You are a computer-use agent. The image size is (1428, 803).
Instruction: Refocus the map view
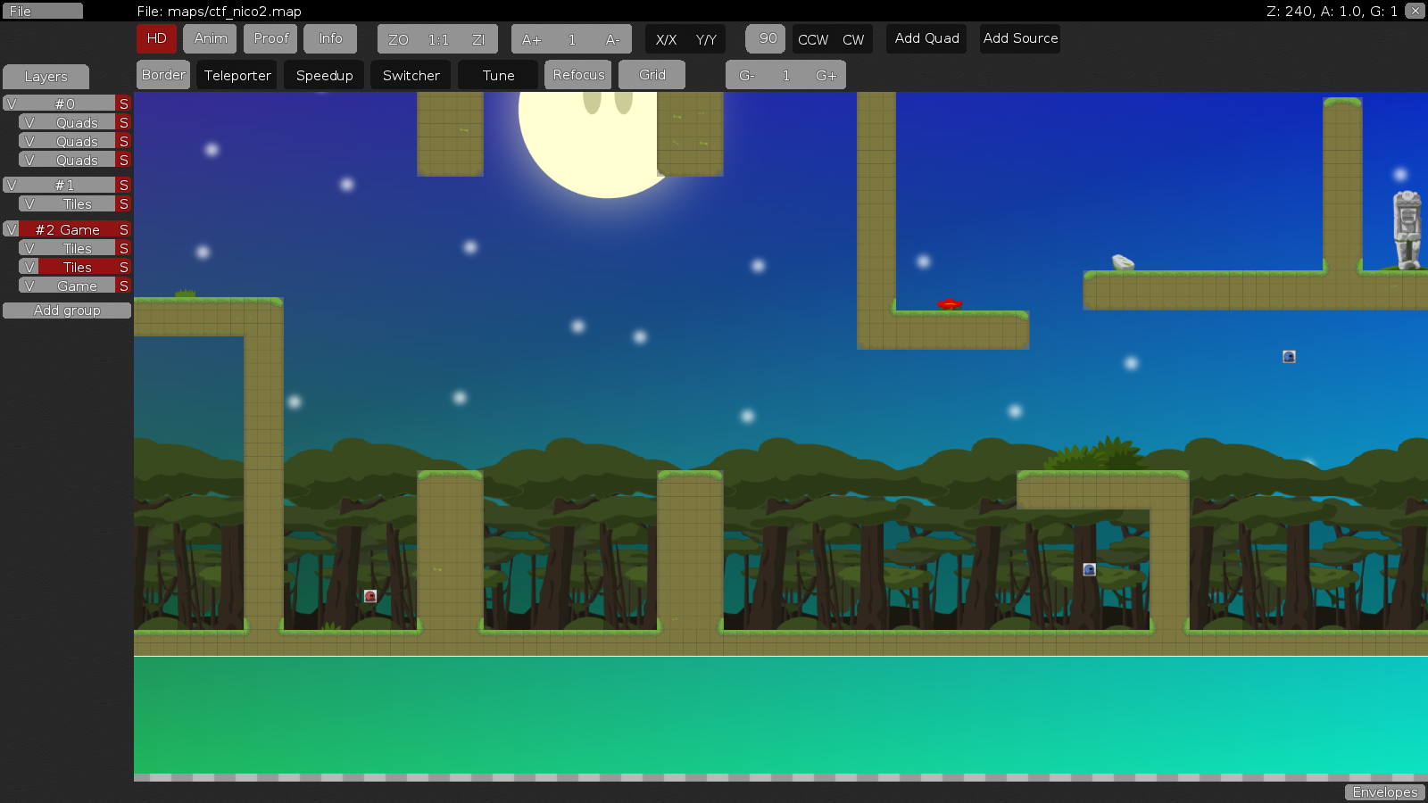pos(577,75)
